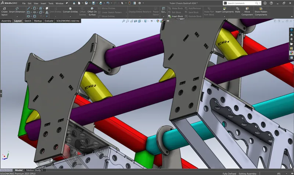Click the Home icon in title bar
This screenshot has width=294, height=175.
74,3
